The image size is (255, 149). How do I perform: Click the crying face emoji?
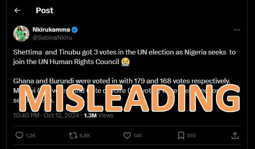(x=125, y=62)
